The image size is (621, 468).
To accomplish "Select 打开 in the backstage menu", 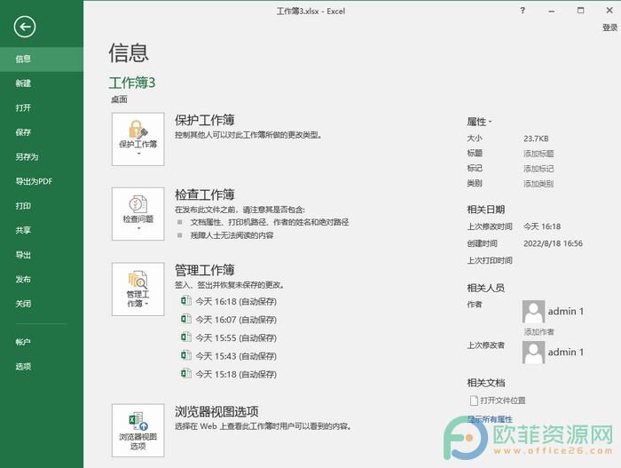I will [42, 107].
